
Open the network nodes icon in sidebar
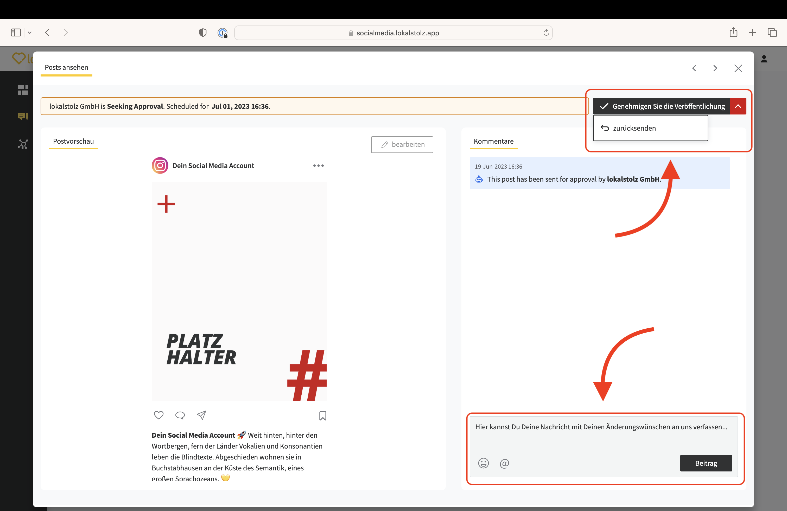coord(23,144)
